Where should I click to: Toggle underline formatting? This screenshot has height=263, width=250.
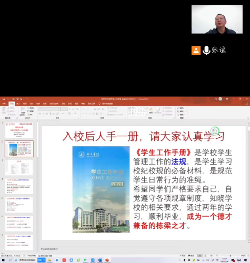[47, 114]
